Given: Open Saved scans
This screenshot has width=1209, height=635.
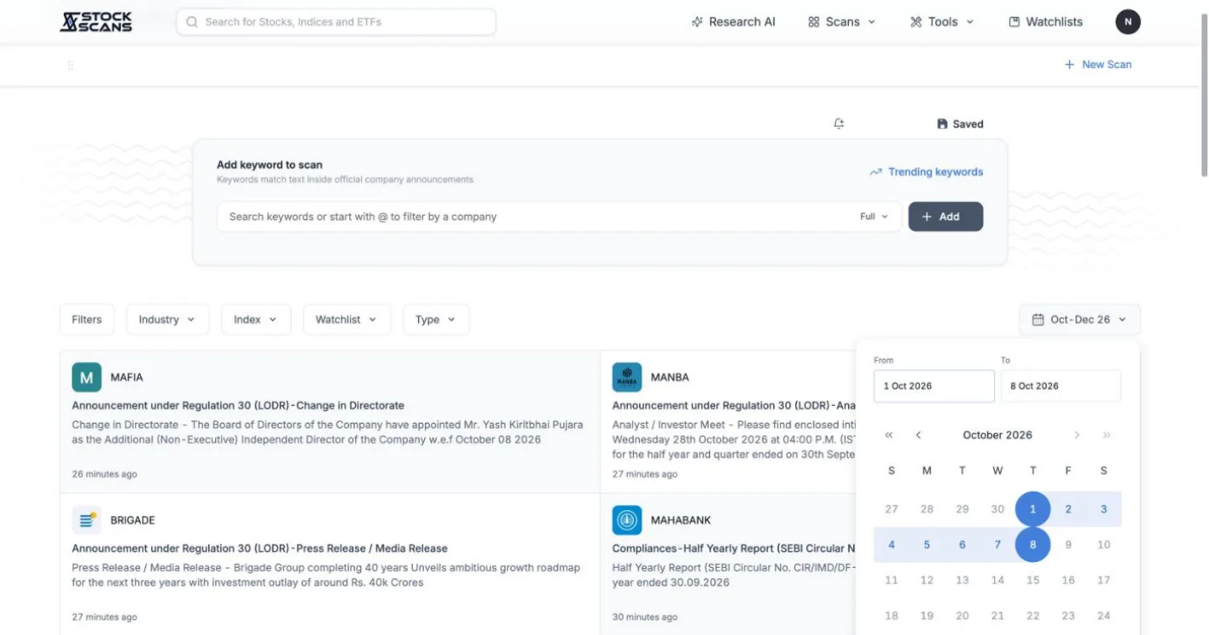Looking at the screenshot, I should 960,124.
